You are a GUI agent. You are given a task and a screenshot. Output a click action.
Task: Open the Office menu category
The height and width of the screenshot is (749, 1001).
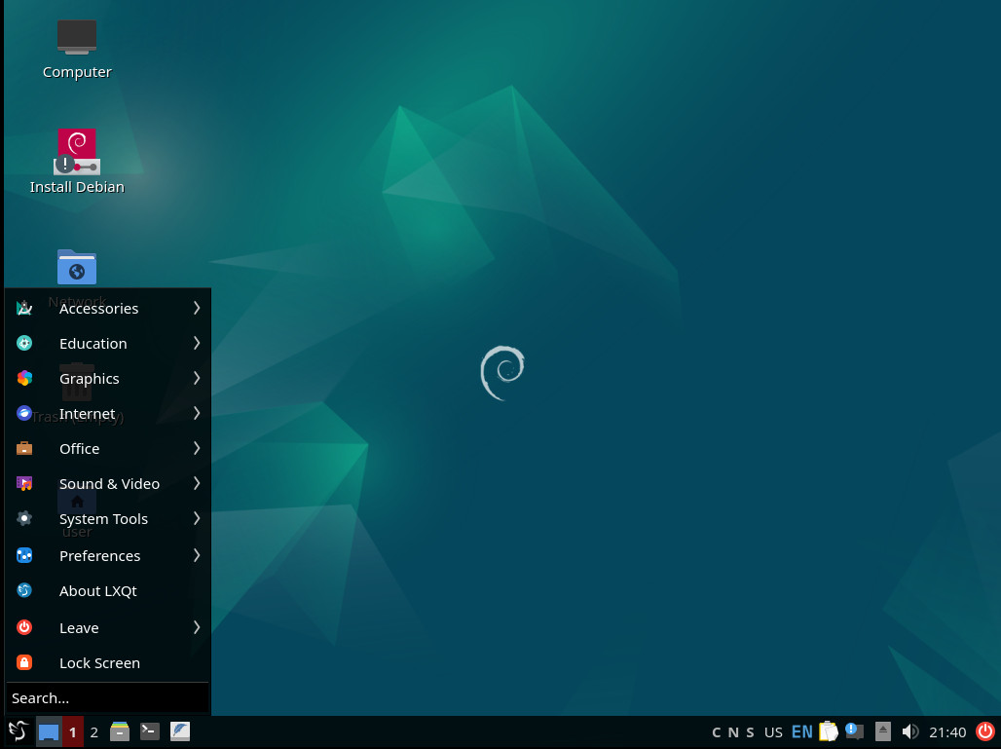tap(108, 449)
